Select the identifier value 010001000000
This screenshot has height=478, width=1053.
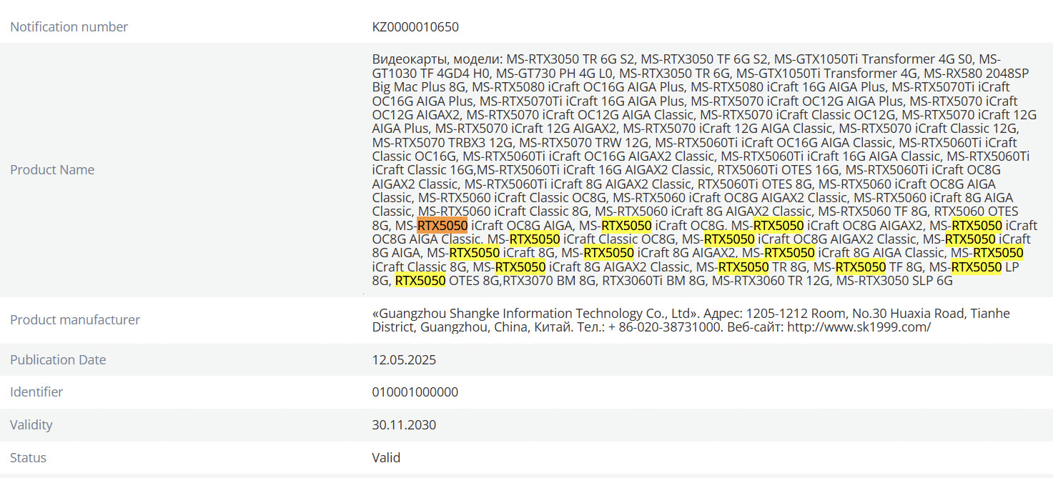click(x=415, y=392)
